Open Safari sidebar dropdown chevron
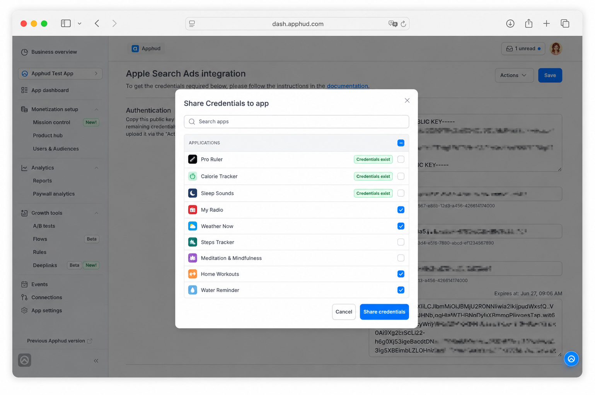The width and height of the screenshot is (595, 395). (79, 24)
